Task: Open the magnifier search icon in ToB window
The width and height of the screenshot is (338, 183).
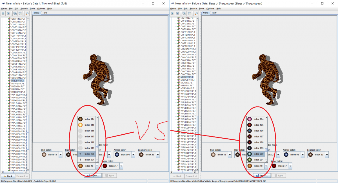Action: click(x=27, y=13)
